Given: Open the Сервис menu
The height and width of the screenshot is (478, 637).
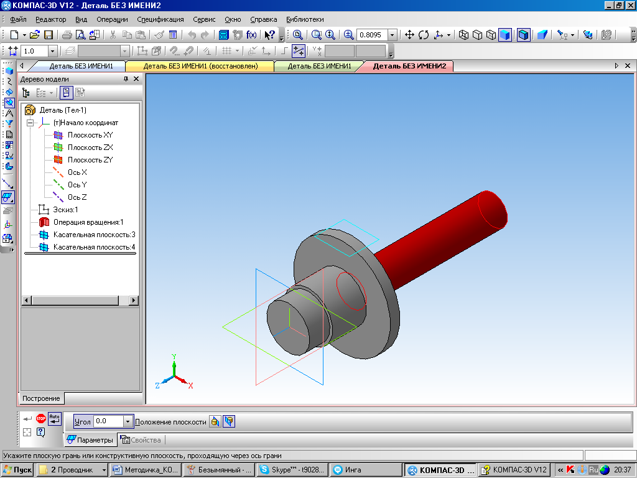Looking at the screenshot, I should click(204, 19).
